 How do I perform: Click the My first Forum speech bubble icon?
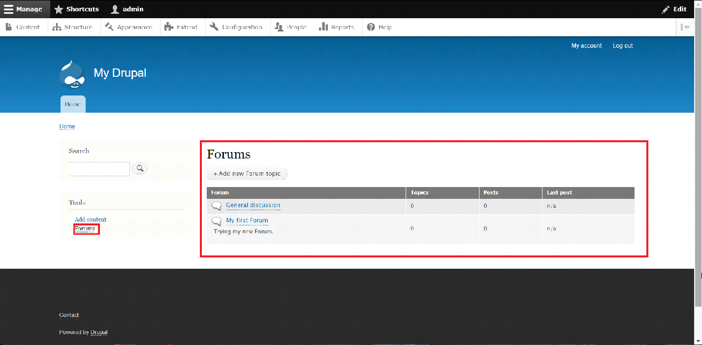217,221
